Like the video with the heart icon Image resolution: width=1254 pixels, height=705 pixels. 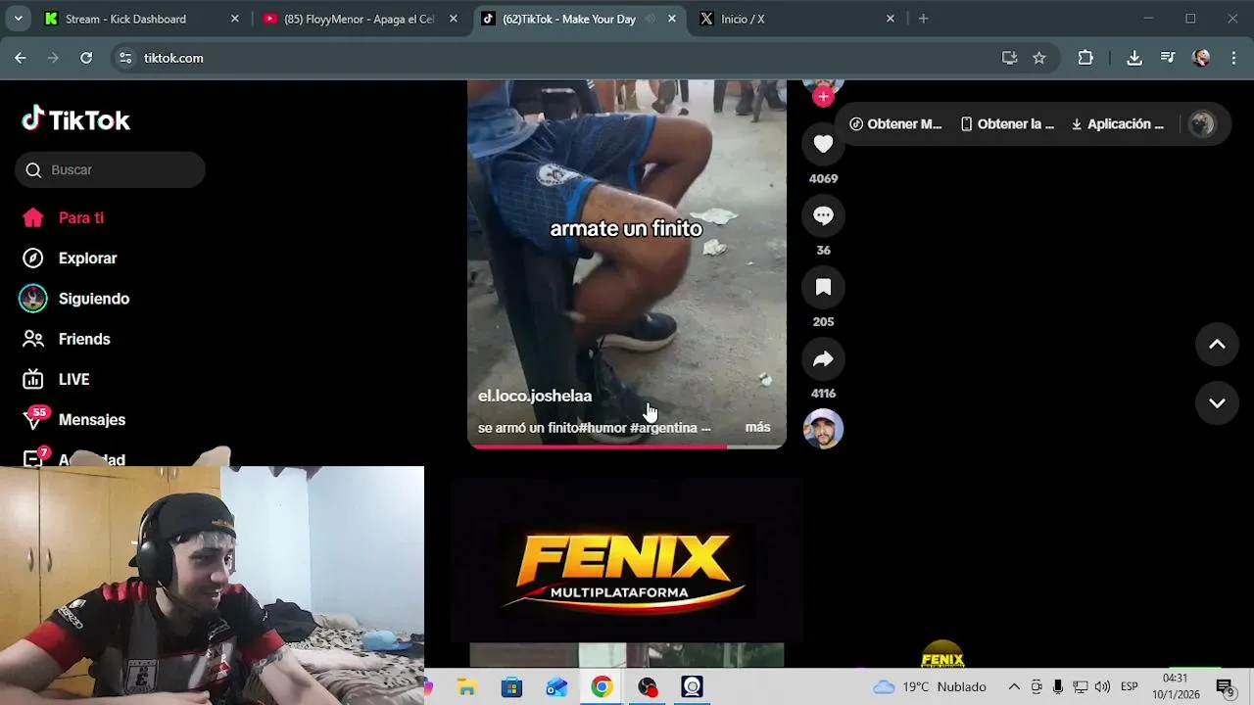click(x=823, y=144)
